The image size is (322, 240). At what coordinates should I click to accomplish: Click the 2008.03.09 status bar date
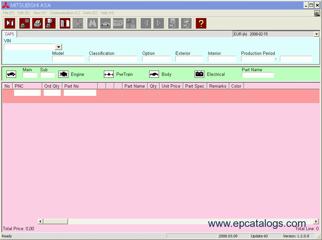point(234,236)
